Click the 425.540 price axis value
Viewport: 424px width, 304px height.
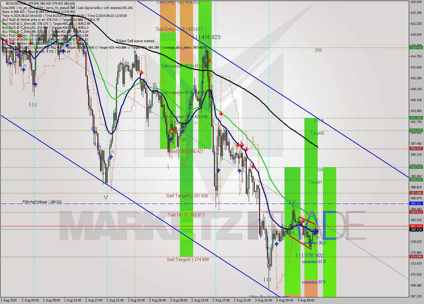(416, 2)
